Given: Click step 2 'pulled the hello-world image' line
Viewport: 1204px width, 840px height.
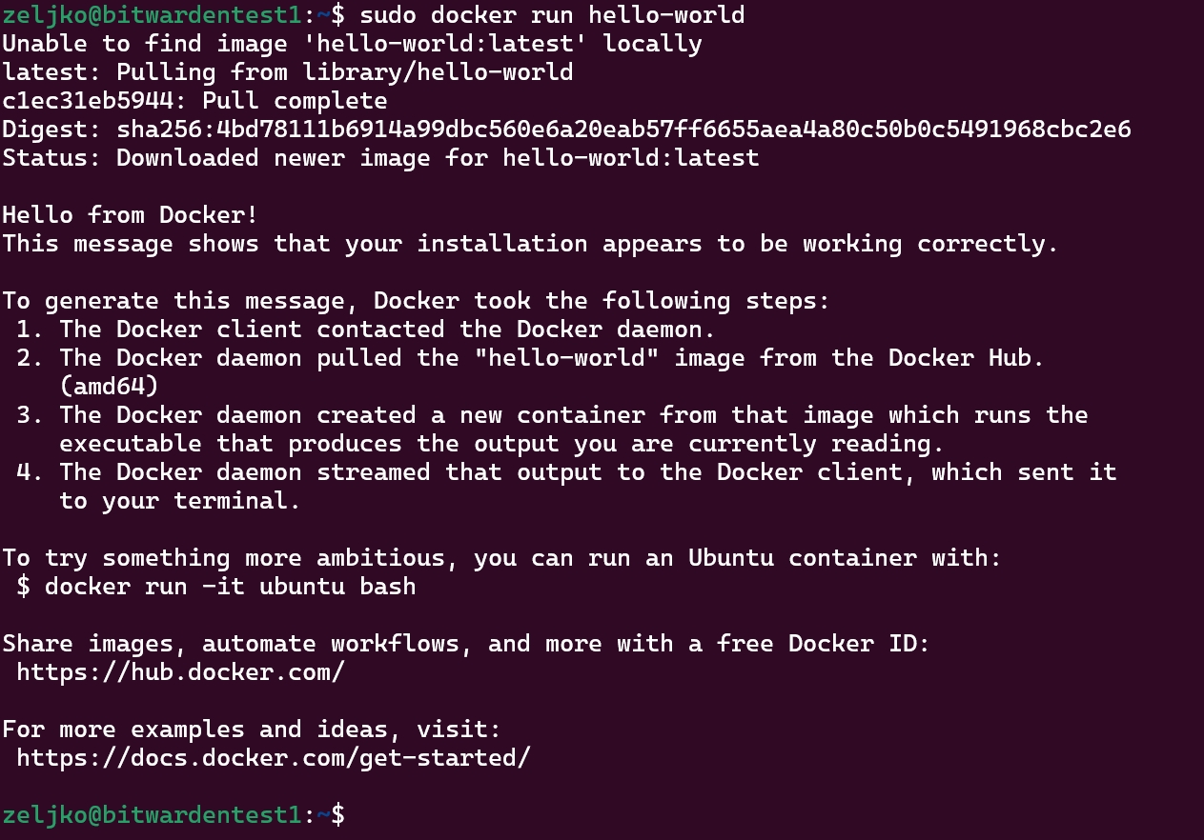Looking at the screenshot, I should [x=531, y=358].
